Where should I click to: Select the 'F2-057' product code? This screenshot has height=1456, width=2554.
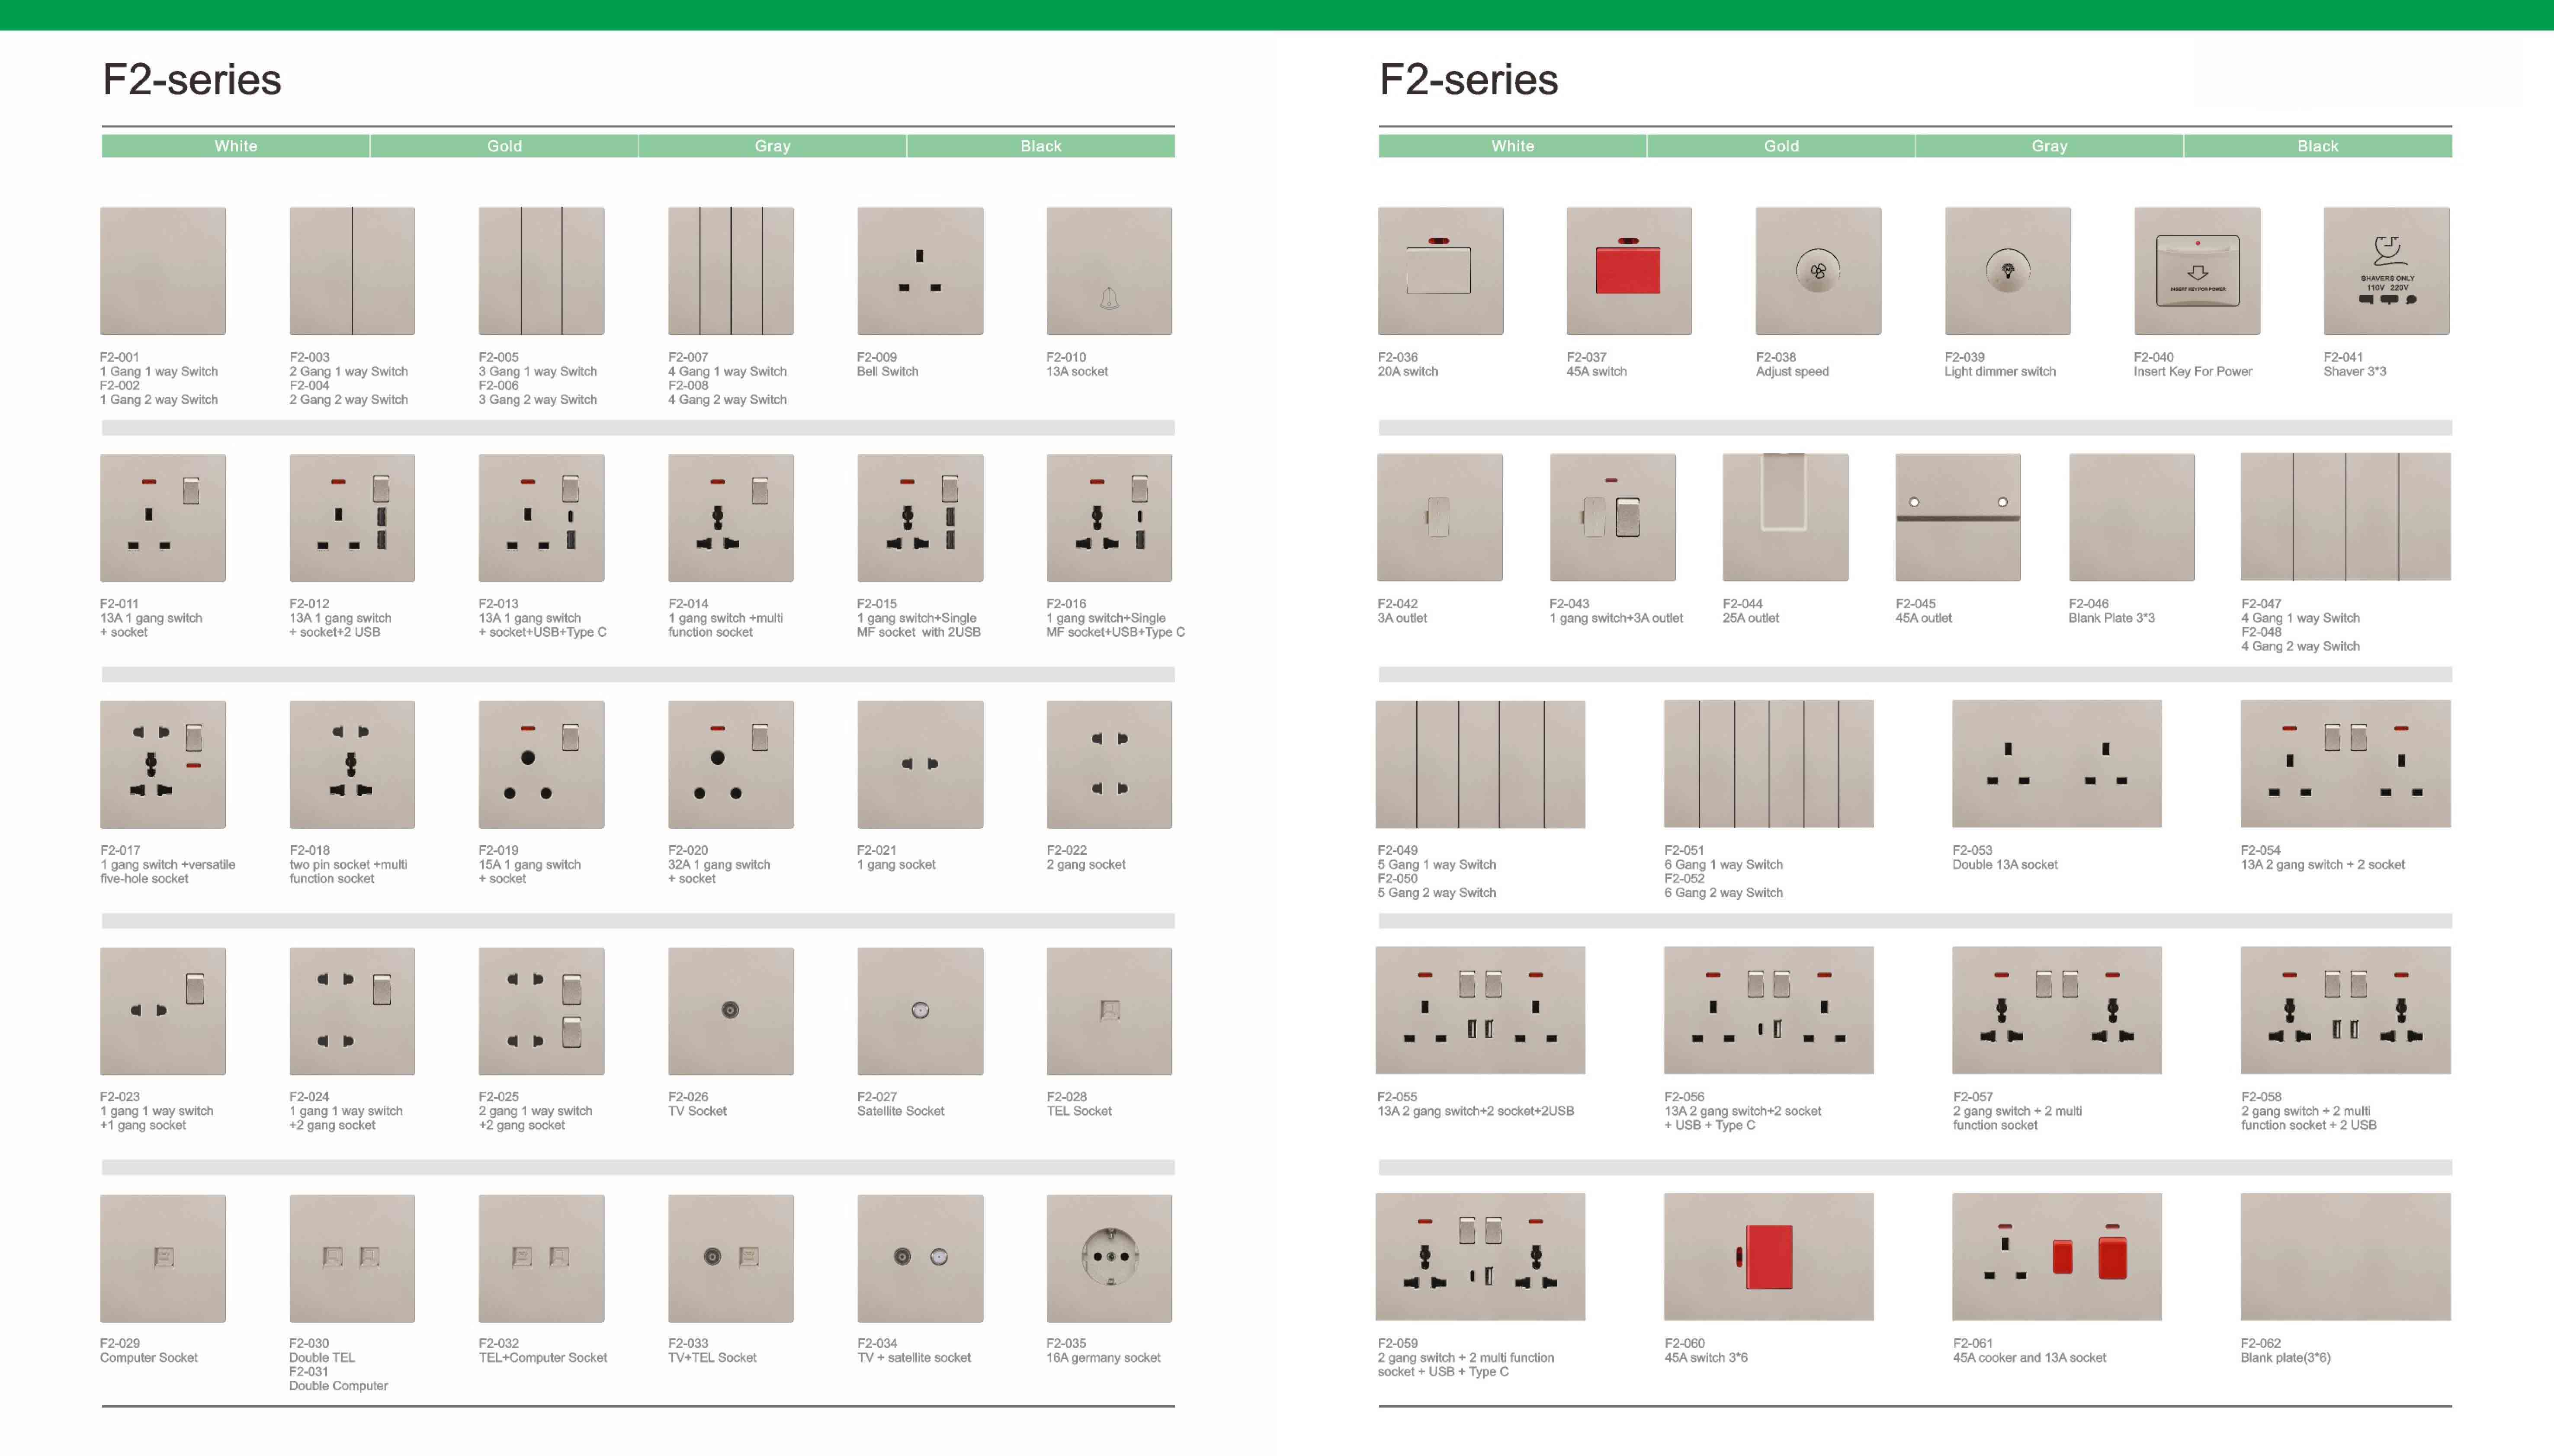click(1972, 1097)
